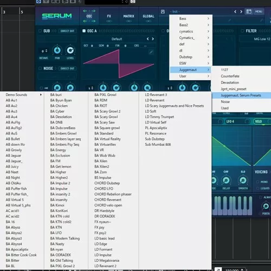Adjust the SUB oscillator PAN knob

[x=57, y=50]
